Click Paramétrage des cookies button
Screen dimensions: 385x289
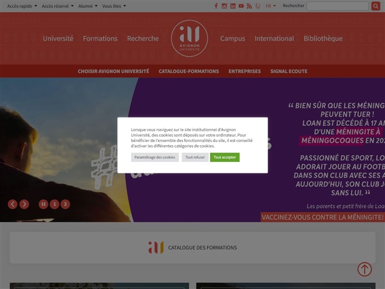click(x=155, y=157)
